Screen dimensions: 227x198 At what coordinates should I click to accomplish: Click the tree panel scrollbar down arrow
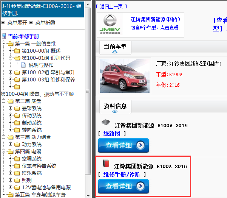88,196
